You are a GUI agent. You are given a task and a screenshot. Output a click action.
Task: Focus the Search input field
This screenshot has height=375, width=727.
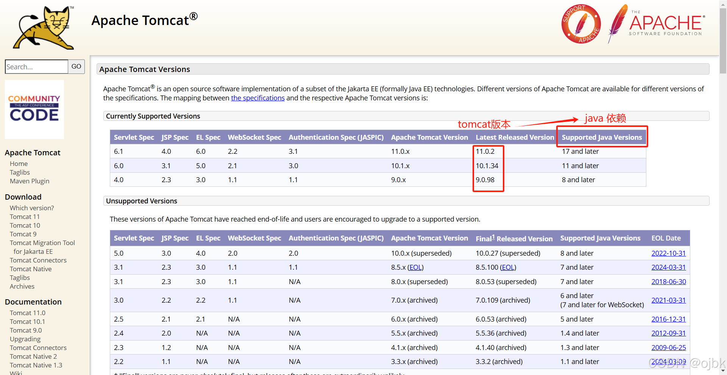(x=36, y=67)
